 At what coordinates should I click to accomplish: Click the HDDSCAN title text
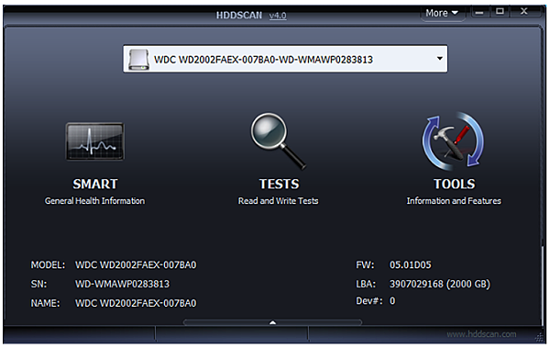point(239,16)
